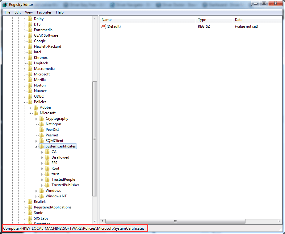Click the TrustedPublisher folder icon

coord(47,185)
